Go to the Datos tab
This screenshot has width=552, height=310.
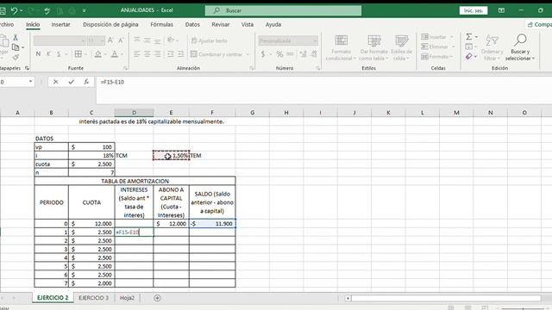tap(192, 25)
